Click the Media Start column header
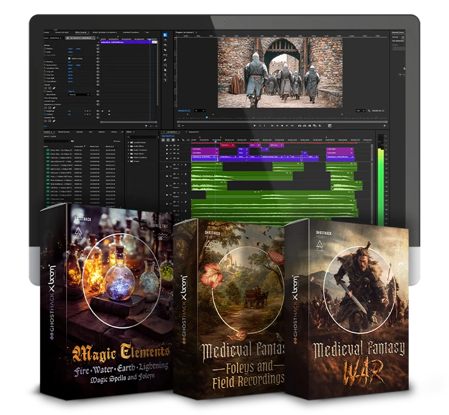The height and width of the screenshot is (415, 449). tap(94, 147)
